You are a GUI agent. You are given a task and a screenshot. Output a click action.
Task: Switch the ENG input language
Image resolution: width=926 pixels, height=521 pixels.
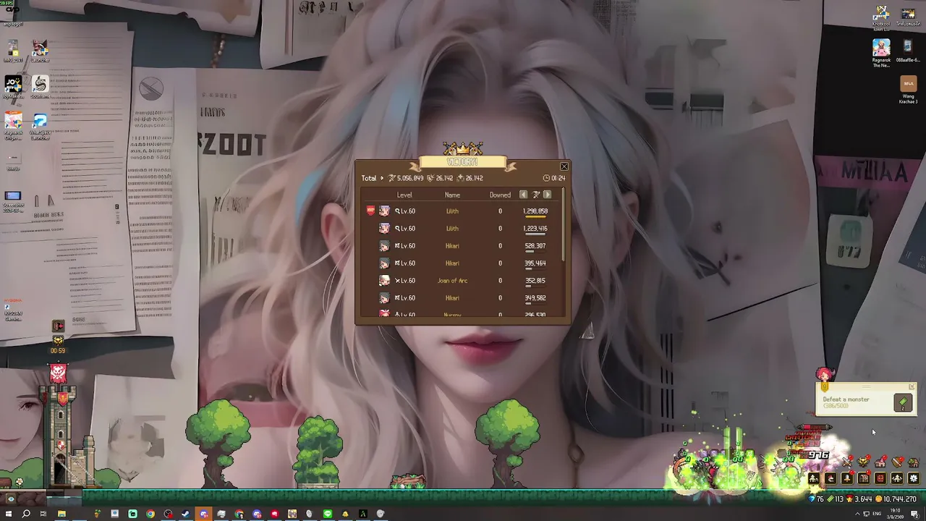(x=877, y=514)
